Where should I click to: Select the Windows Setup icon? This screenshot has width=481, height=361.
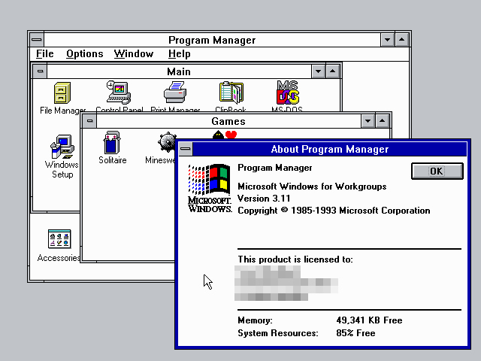(x=62, y=146)
